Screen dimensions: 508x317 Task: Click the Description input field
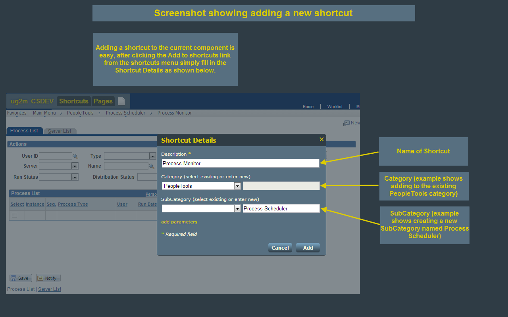pyautogui.click(x=240, y=163)
